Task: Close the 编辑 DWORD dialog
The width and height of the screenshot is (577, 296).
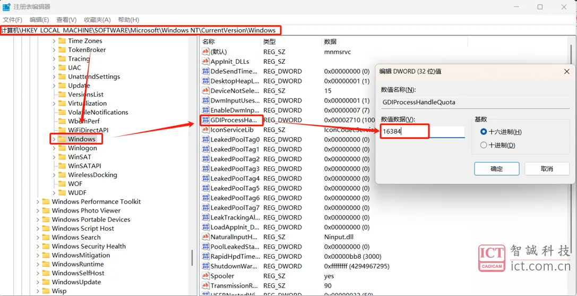Action: [x=567, y=72]
